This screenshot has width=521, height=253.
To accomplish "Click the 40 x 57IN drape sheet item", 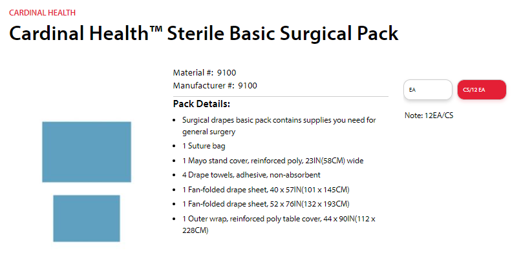I will tap(266, 190).
